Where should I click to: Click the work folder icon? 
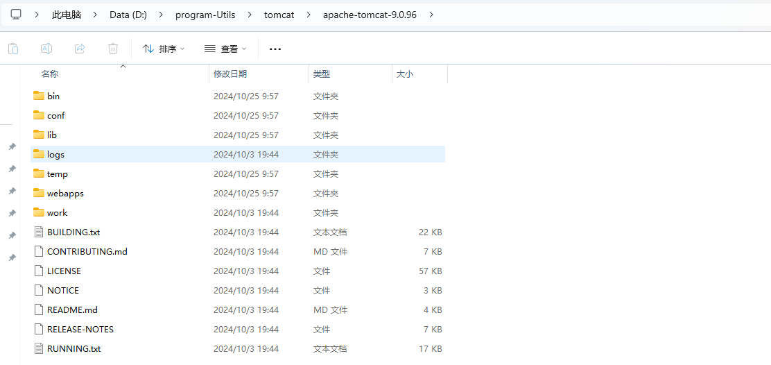pyautogui.click(x=39, y=212)
